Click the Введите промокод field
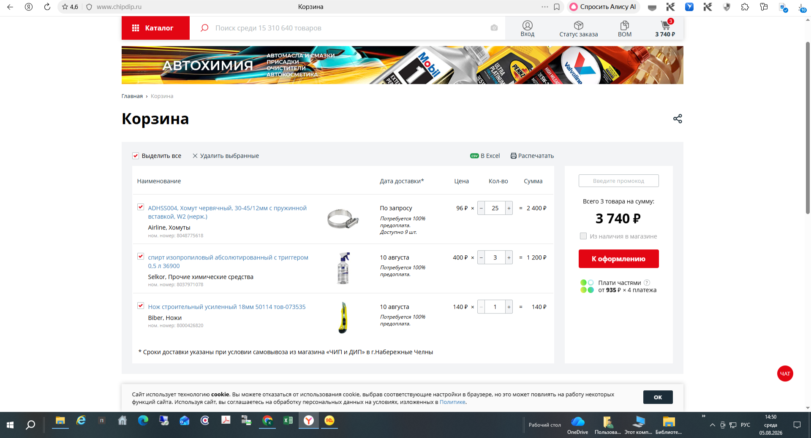This screenshot has height=438, width=811. 618,181
